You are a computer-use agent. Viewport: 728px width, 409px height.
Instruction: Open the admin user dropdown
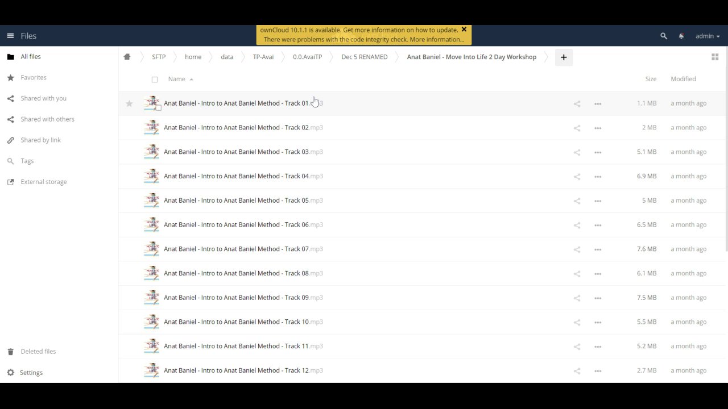click(x=708, y=36)
